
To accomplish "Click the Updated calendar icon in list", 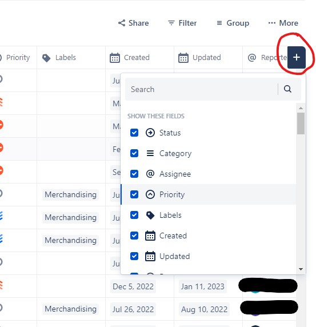I will pyautogui.click(x=150, y=256).
